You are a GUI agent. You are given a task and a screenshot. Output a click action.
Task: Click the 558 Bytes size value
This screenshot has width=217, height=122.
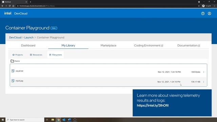coord(196,72)
